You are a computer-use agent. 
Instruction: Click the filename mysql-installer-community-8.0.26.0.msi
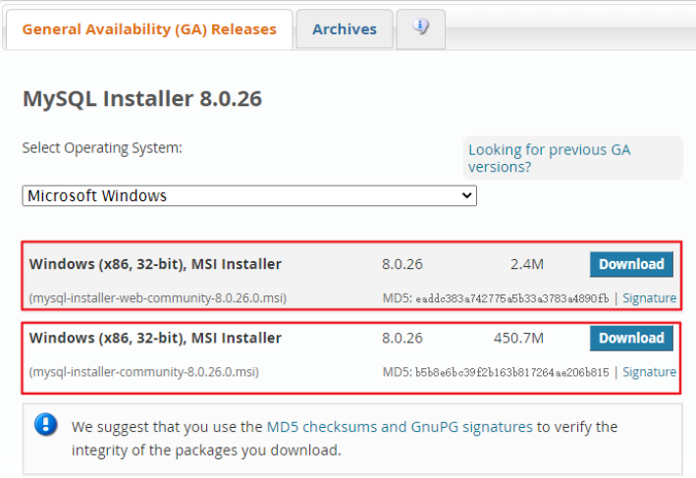[x=144, y=372]
